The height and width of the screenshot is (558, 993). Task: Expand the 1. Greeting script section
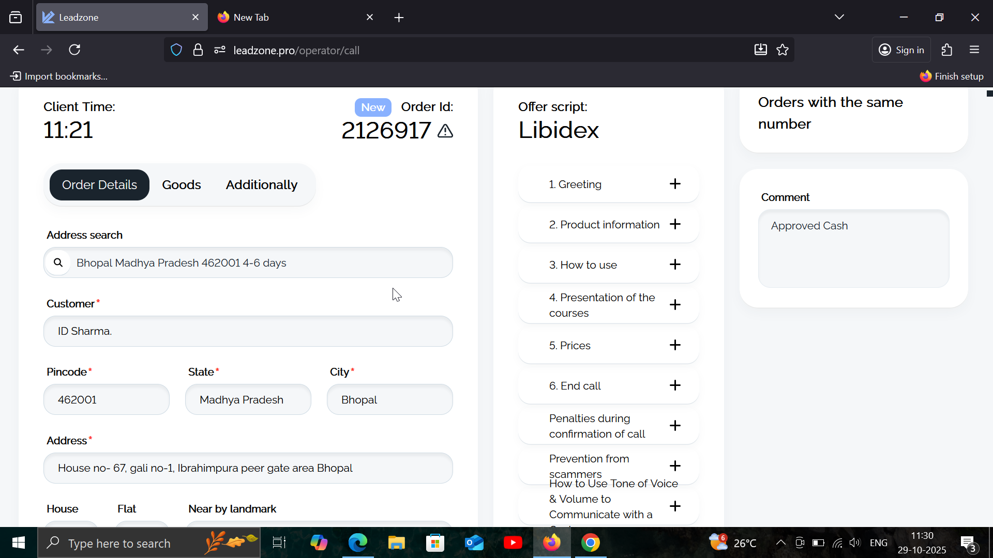(674, 184)
